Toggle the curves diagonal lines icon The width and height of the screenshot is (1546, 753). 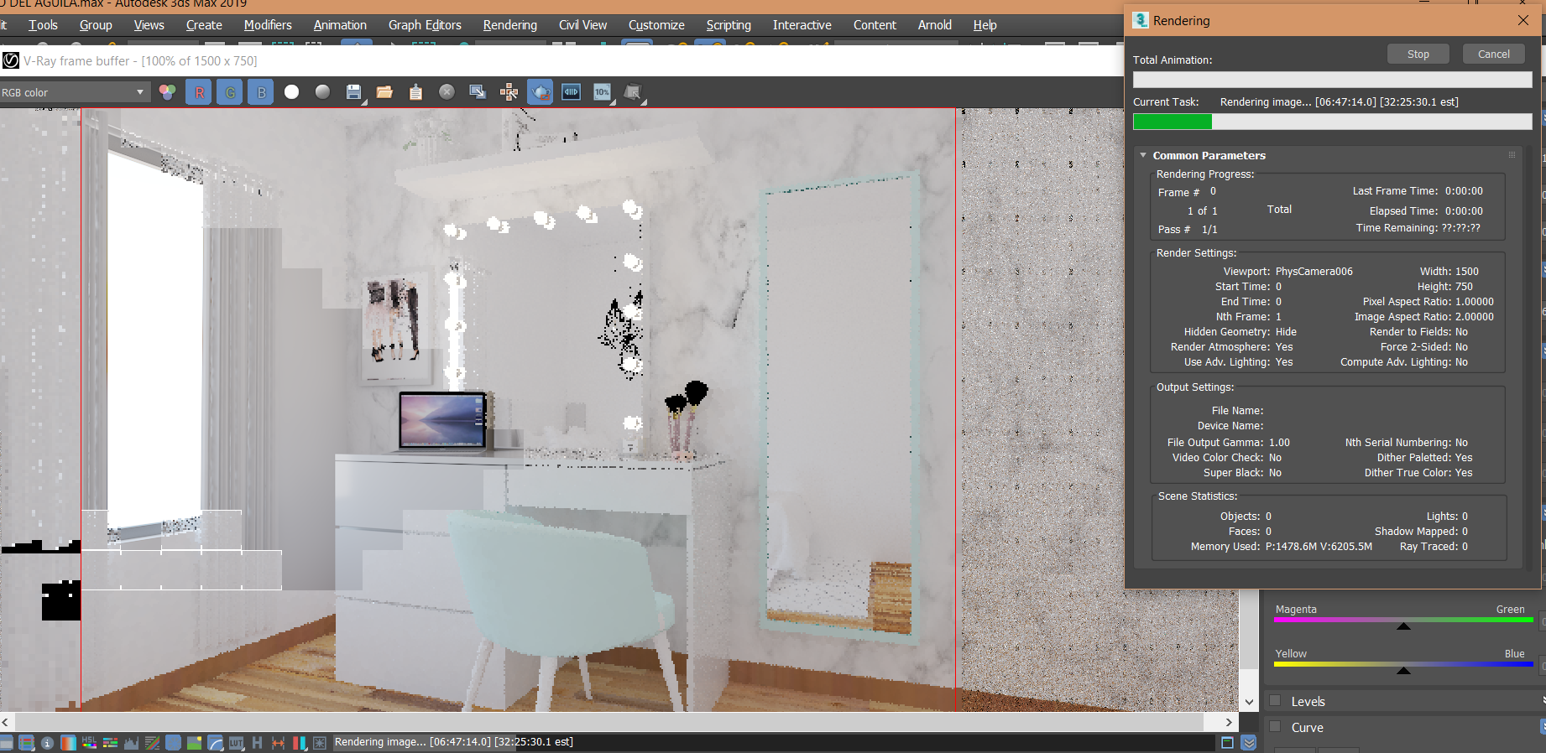[x=152, y=742]
